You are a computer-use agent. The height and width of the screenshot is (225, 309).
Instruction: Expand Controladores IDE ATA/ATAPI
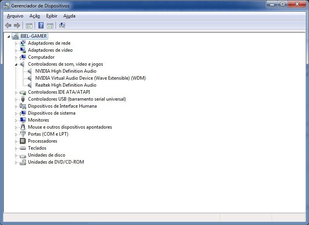(16, 92)
